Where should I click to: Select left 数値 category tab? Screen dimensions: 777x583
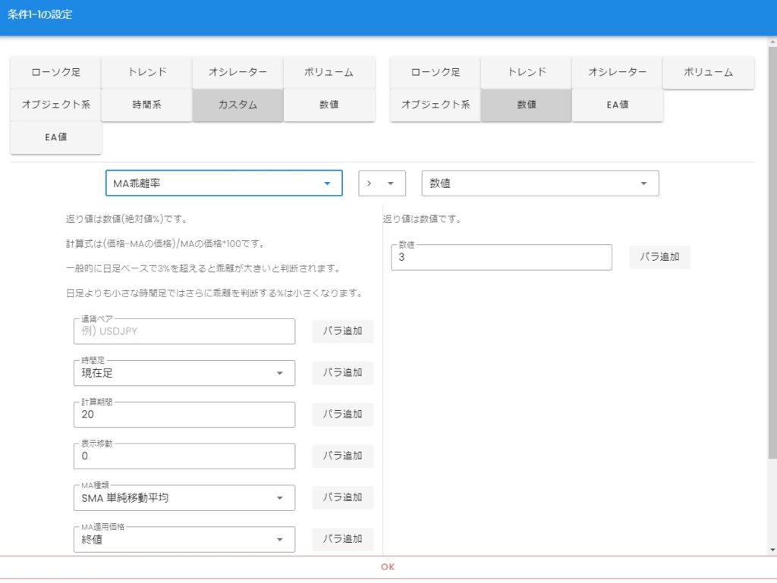click(329, 105)
